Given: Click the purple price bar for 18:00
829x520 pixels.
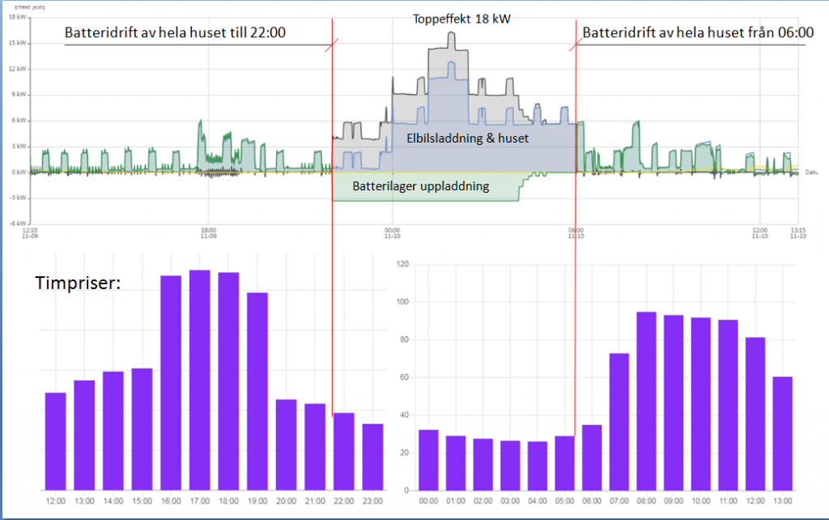Looking at the screenshot, I should 228,381.
